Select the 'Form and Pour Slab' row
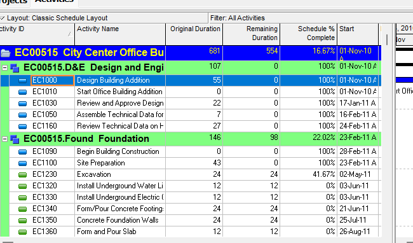This screenshot has width=413, height=243. point(195,232)
